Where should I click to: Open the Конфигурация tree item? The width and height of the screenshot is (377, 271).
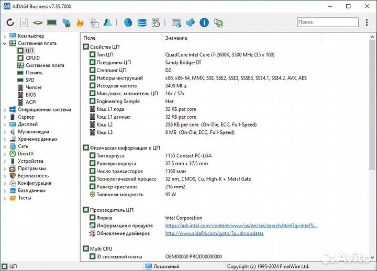30,183
